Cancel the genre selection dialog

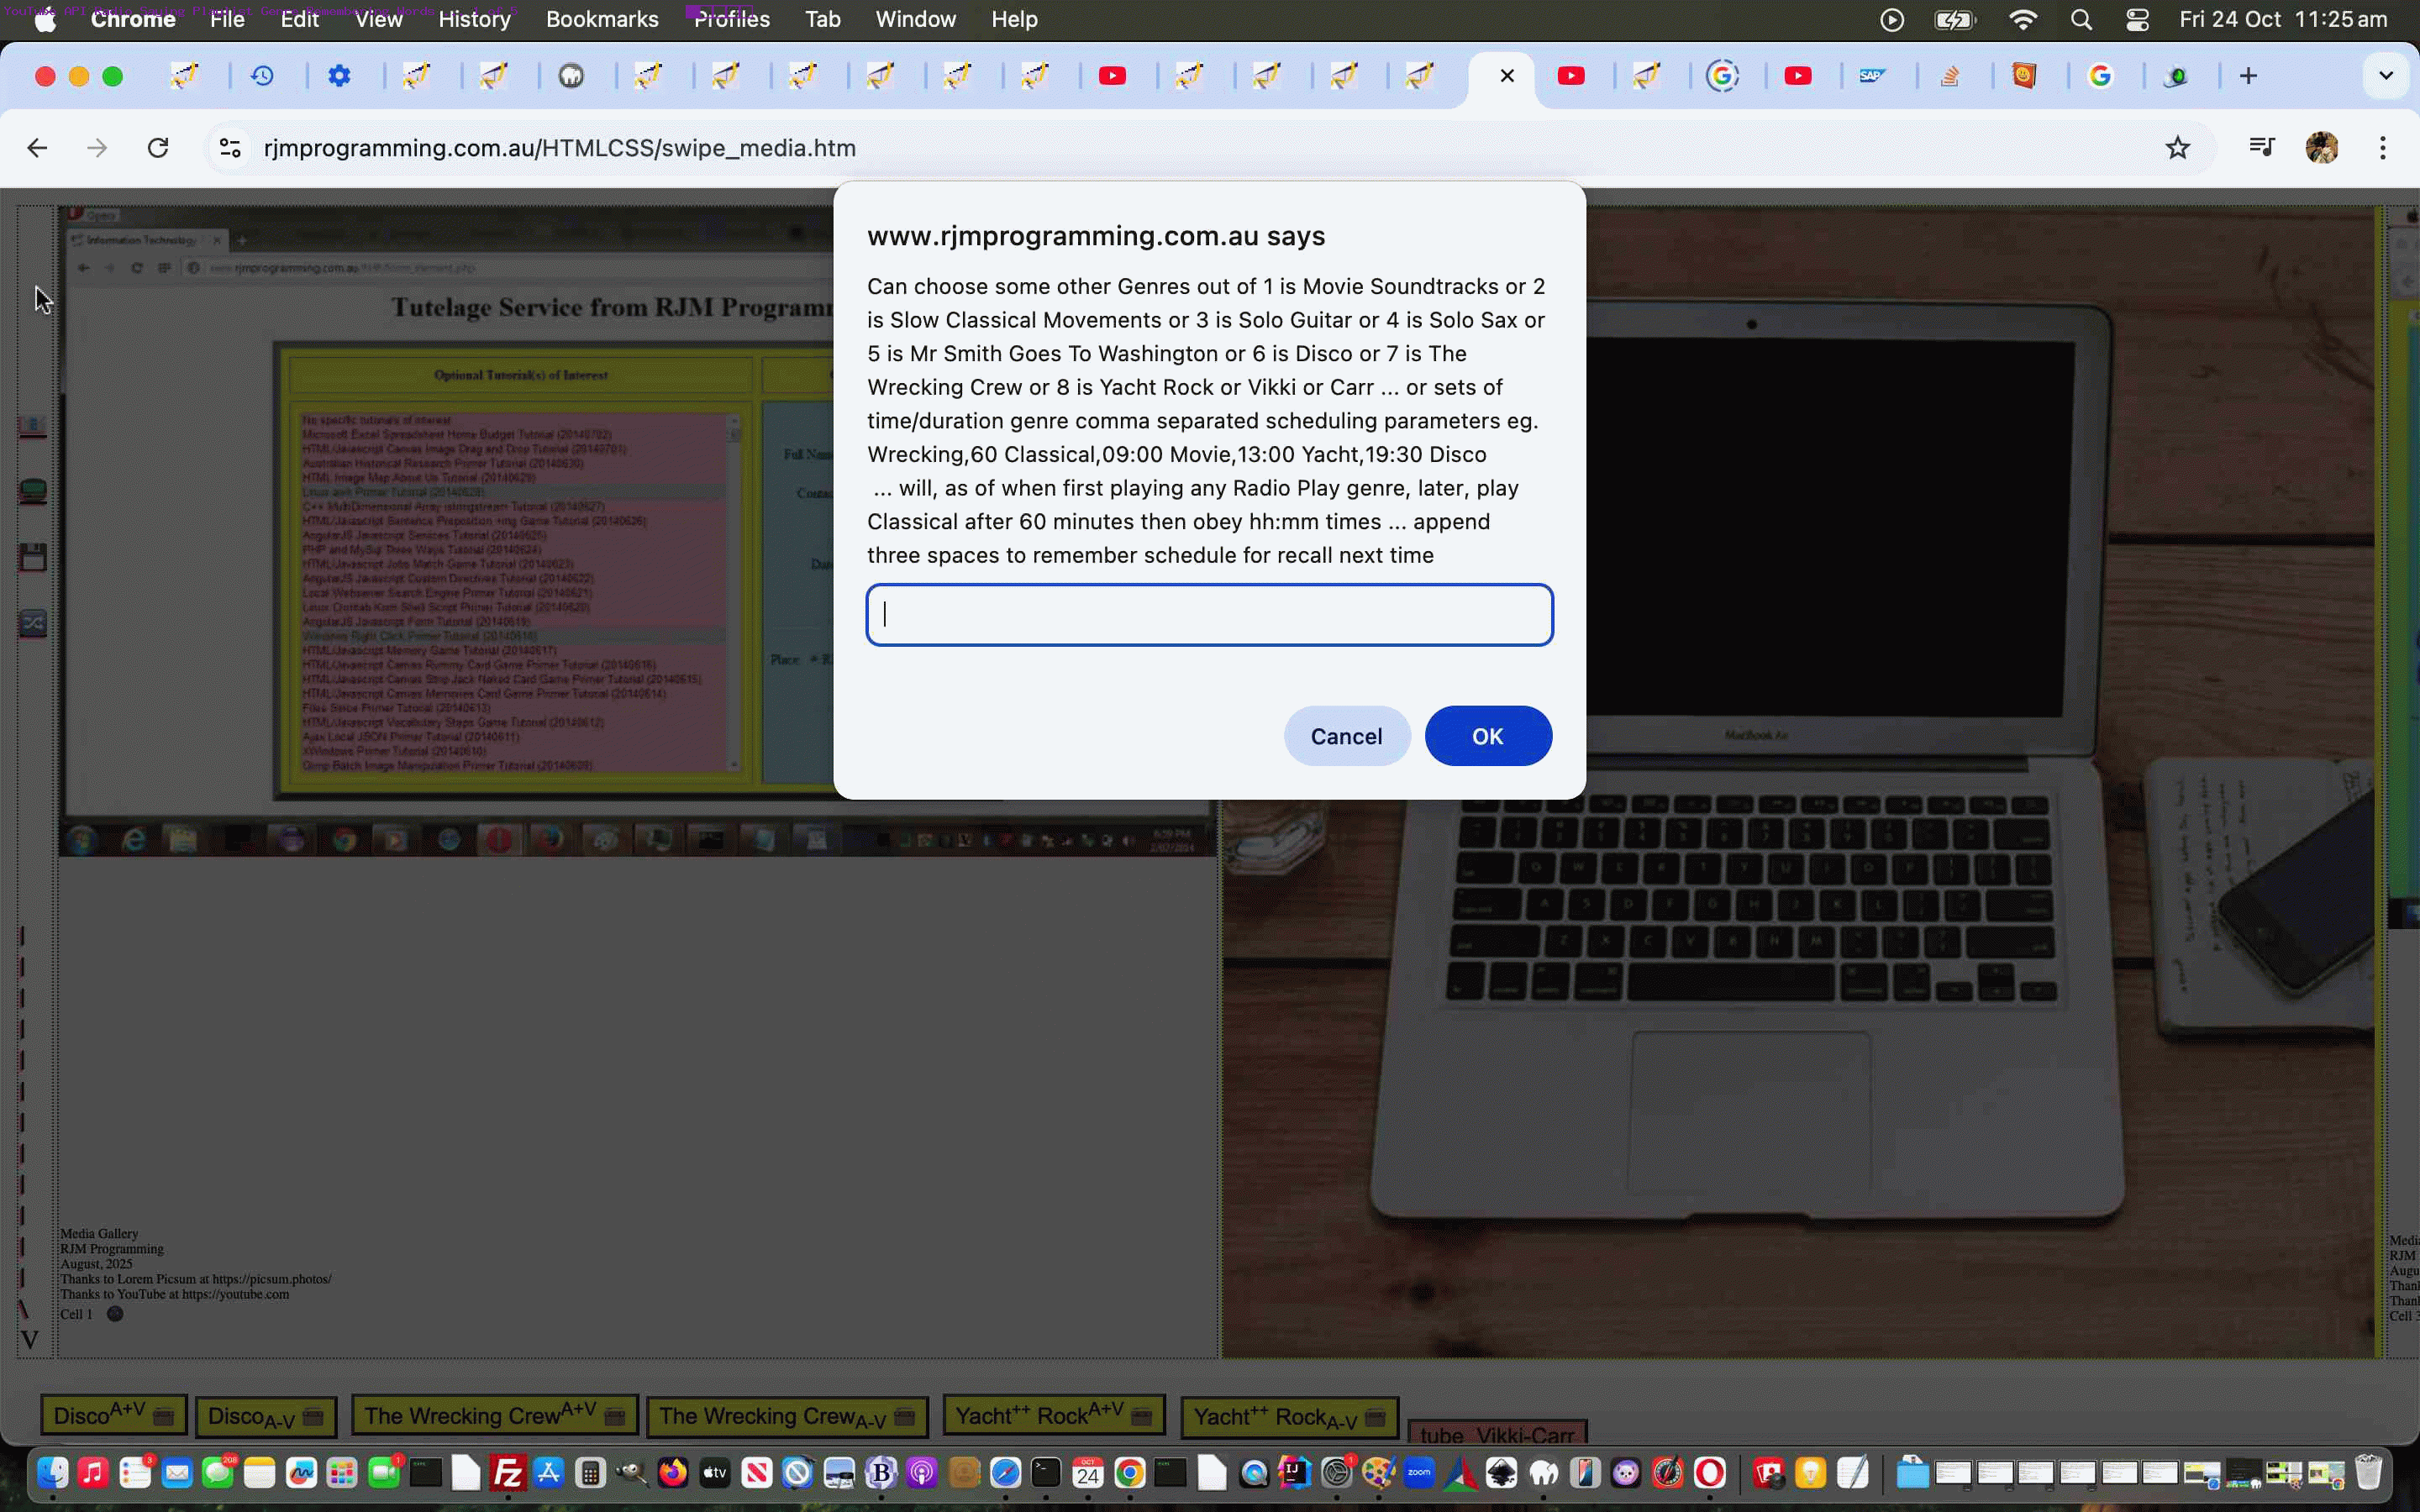pos(1346,736)
